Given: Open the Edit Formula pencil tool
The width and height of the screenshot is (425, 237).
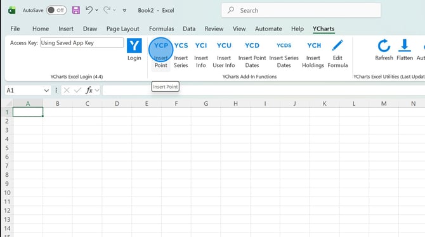Looking at the screenshot, I should (337, 54).
